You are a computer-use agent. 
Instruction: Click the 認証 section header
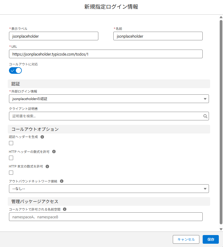click(x=109, y=84)
